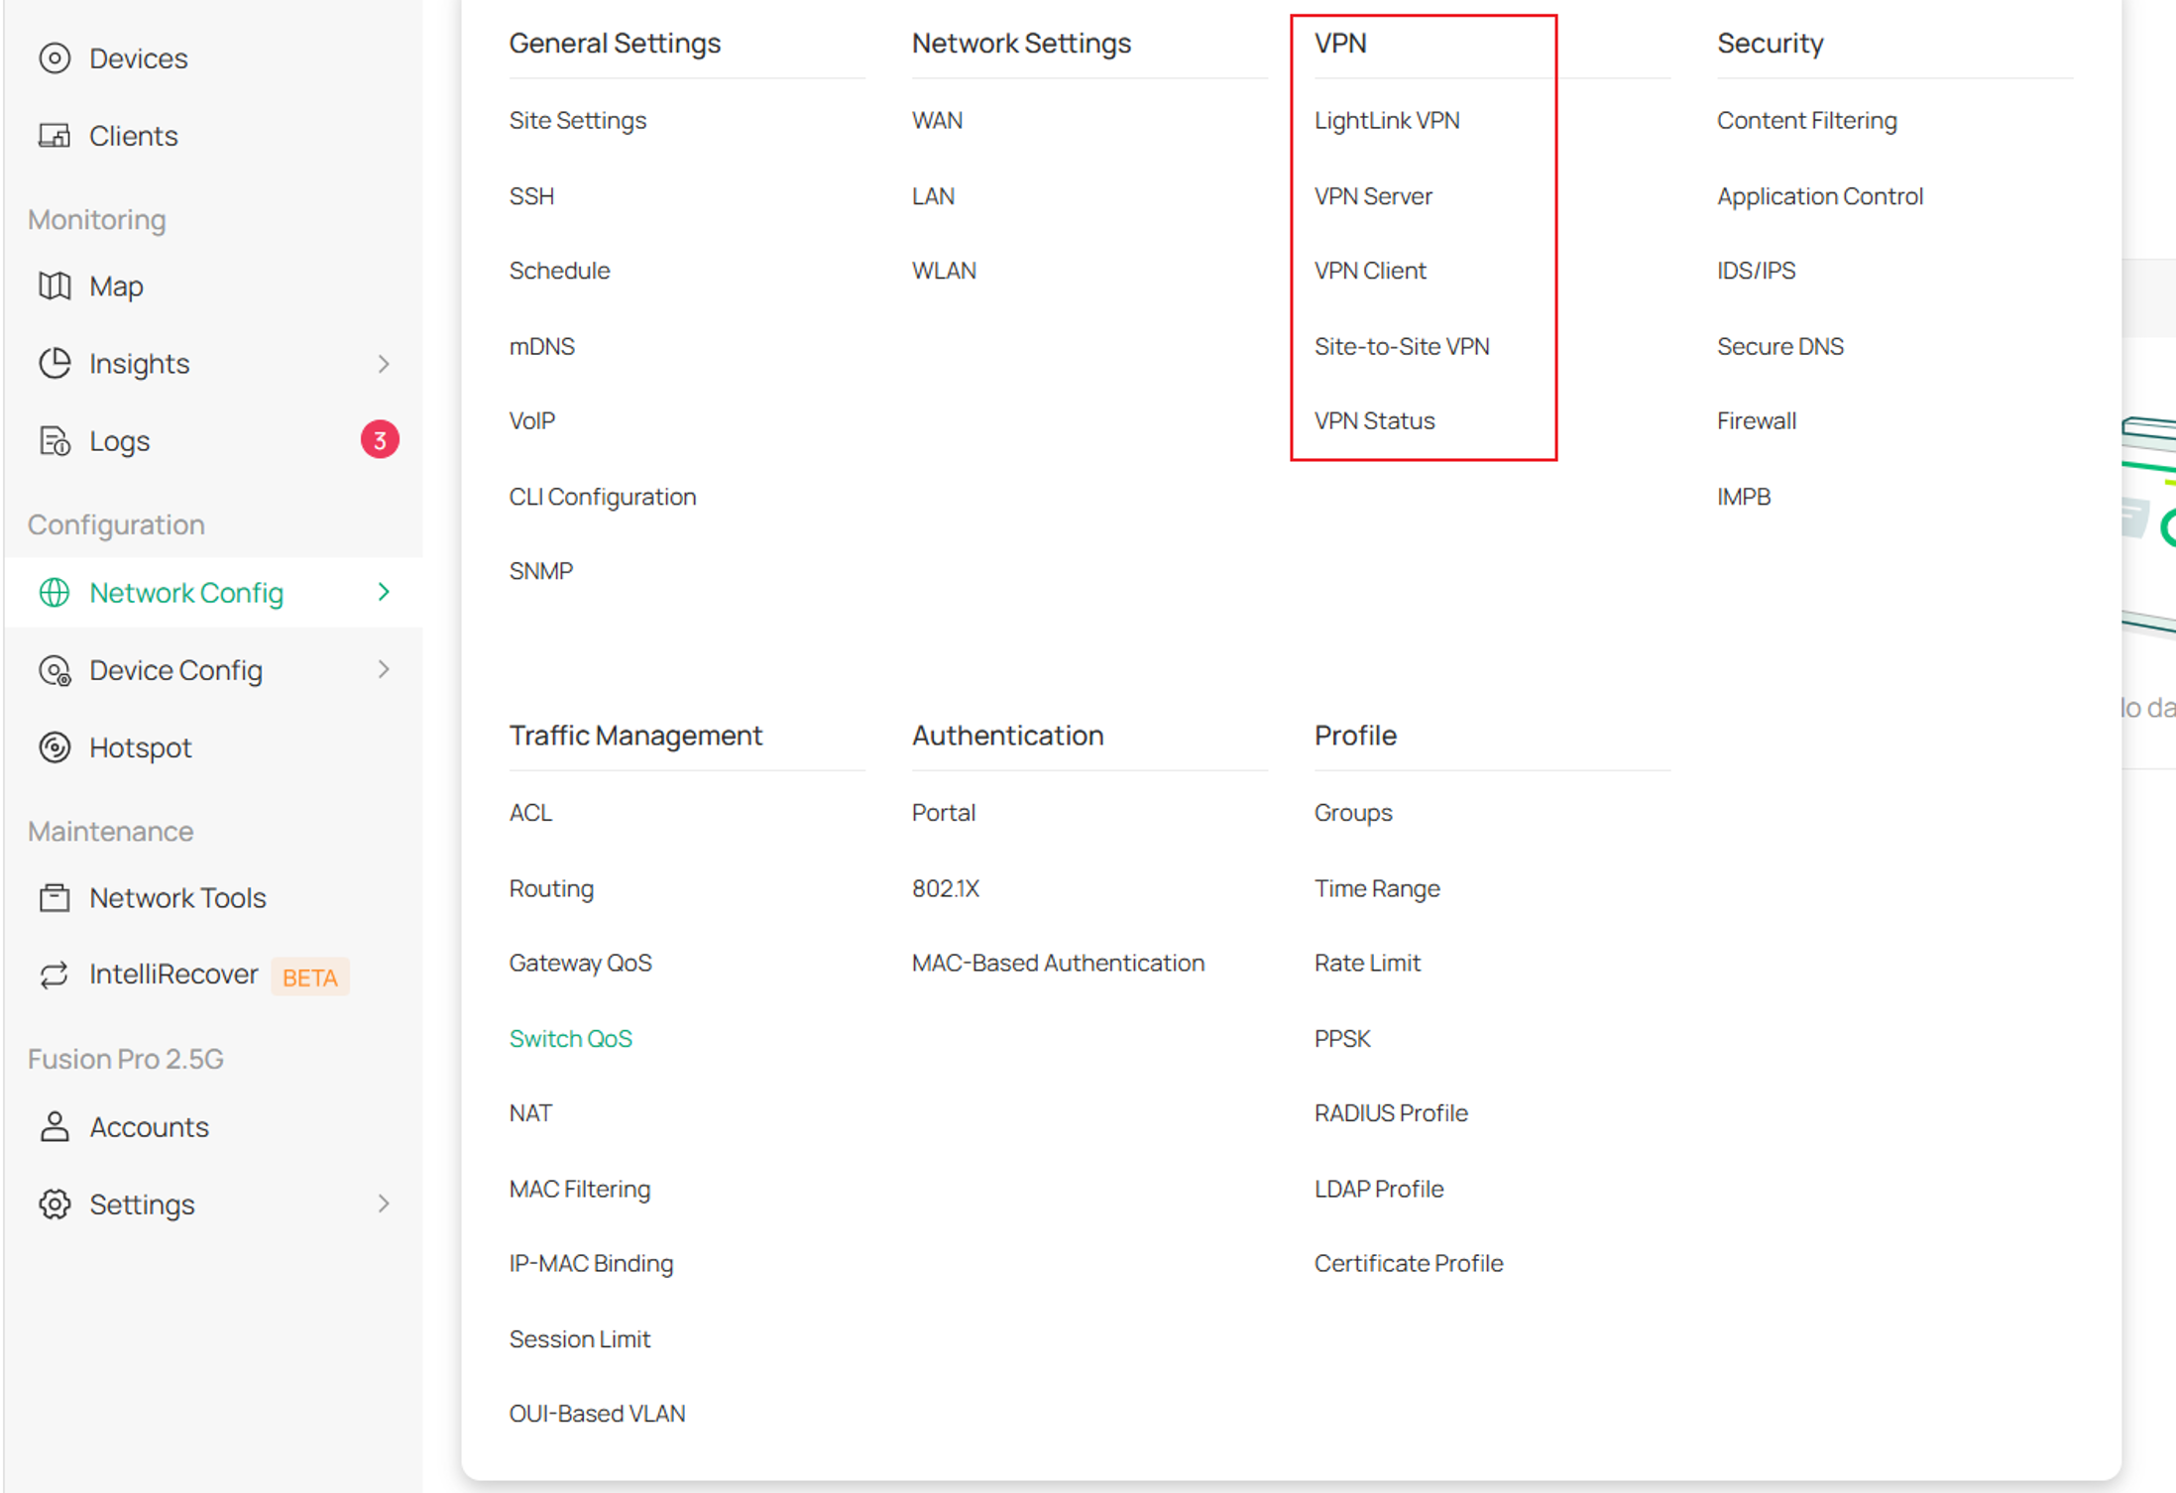Open Content Filtering under Security
The height and width of the screenshot is (1493, 2176).
(1806, 121)
